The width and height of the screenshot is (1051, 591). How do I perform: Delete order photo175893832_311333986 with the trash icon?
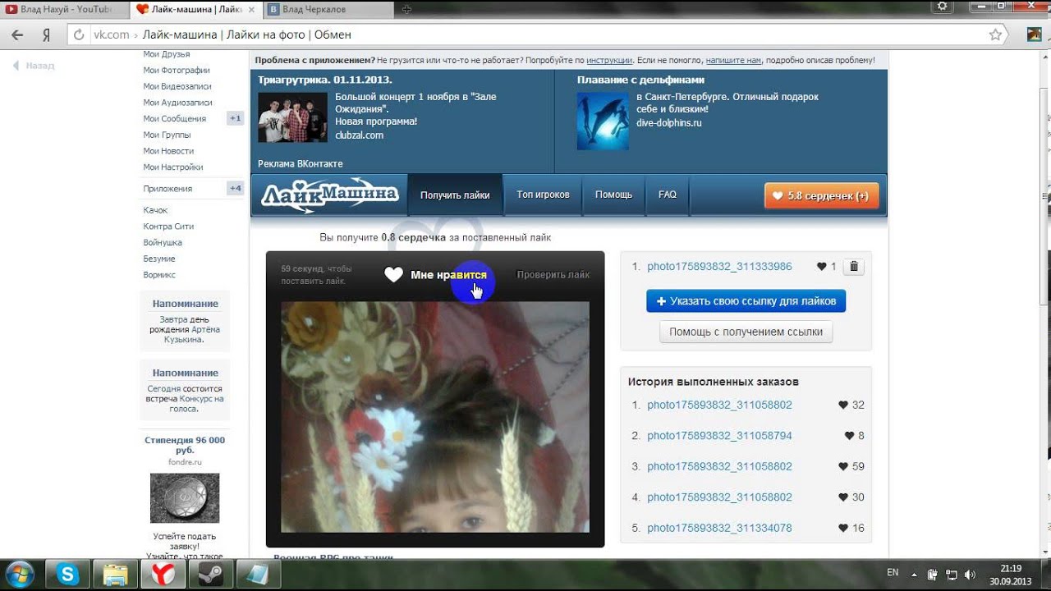pyautogui.click(x=854, y=267)
